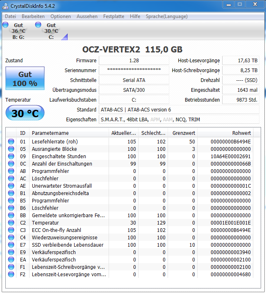Viewport: 266px width, 293px height.
Task: Click the Rohwert column header
Action: pyautogui.click(x=225, y=133)
